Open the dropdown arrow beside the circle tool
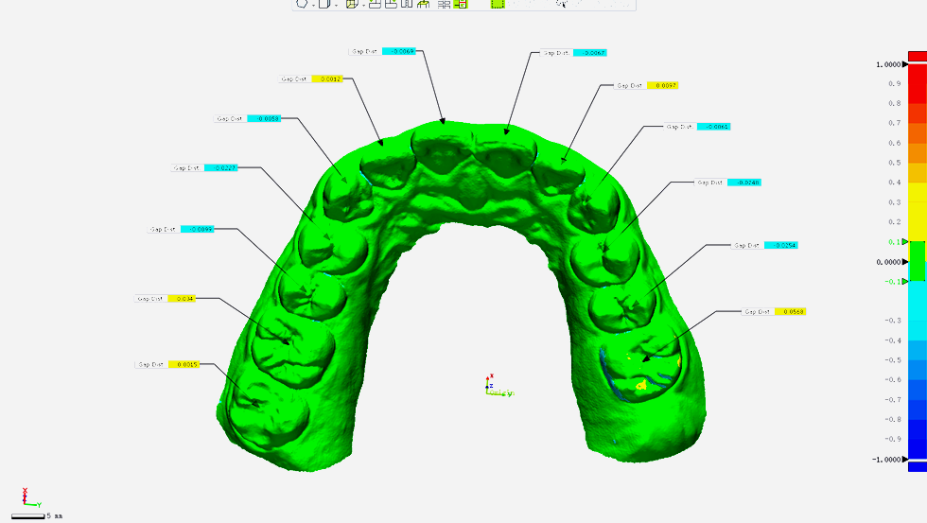 [312, 4]
